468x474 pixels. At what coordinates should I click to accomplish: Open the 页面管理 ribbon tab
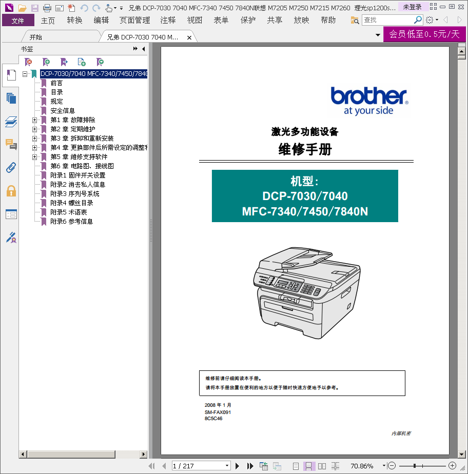pos(134,21)
